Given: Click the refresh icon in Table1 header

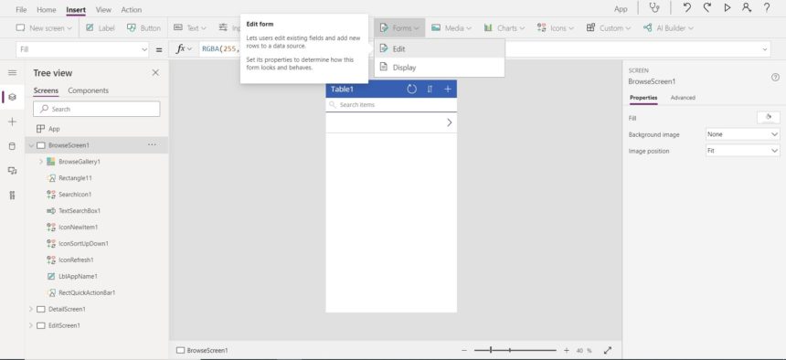Looking at the screenshot, I should 411,90.
